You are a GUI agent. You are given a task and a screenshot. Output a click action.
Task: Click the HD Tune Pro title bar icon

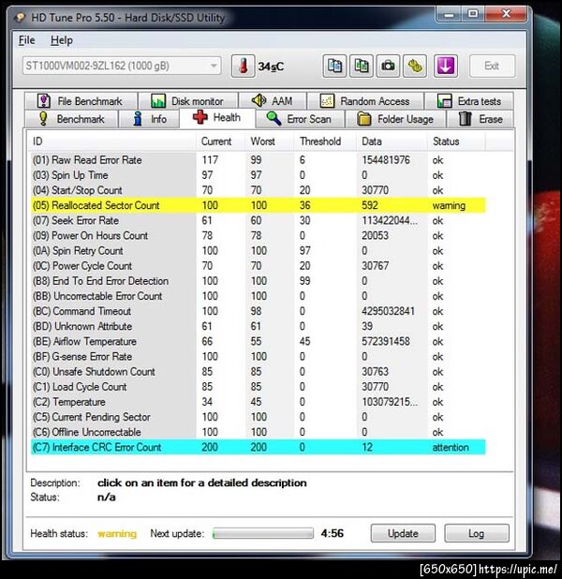[x=20, y=18]
